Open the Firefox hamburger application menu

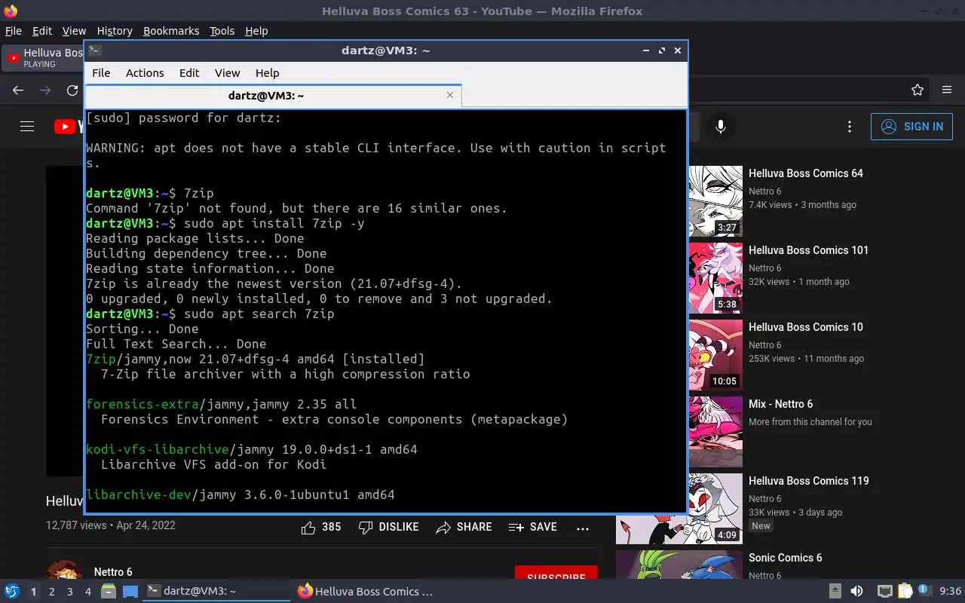947,90
